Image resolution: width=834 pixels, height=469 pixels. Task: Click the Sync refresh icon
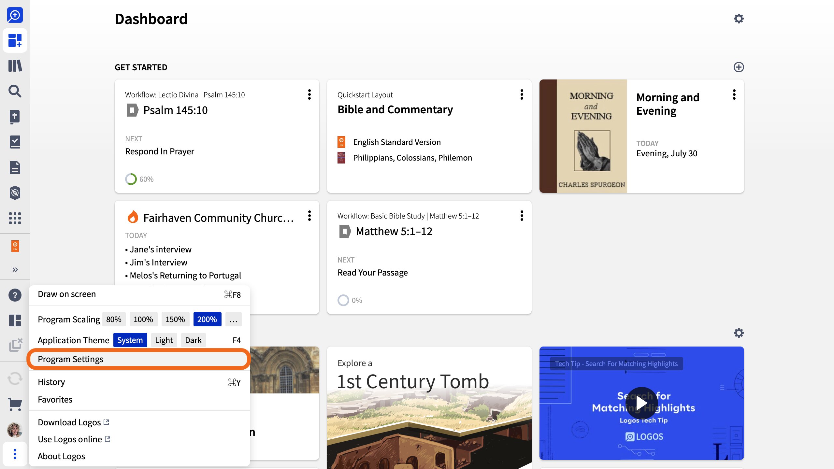click(15, 378)
